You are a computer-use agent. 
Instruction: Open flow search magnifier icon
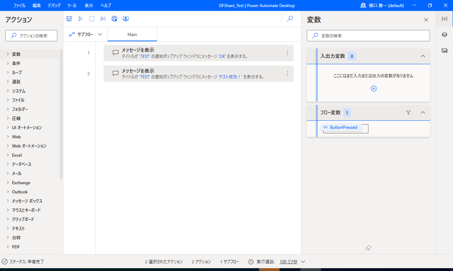[290, 19]
